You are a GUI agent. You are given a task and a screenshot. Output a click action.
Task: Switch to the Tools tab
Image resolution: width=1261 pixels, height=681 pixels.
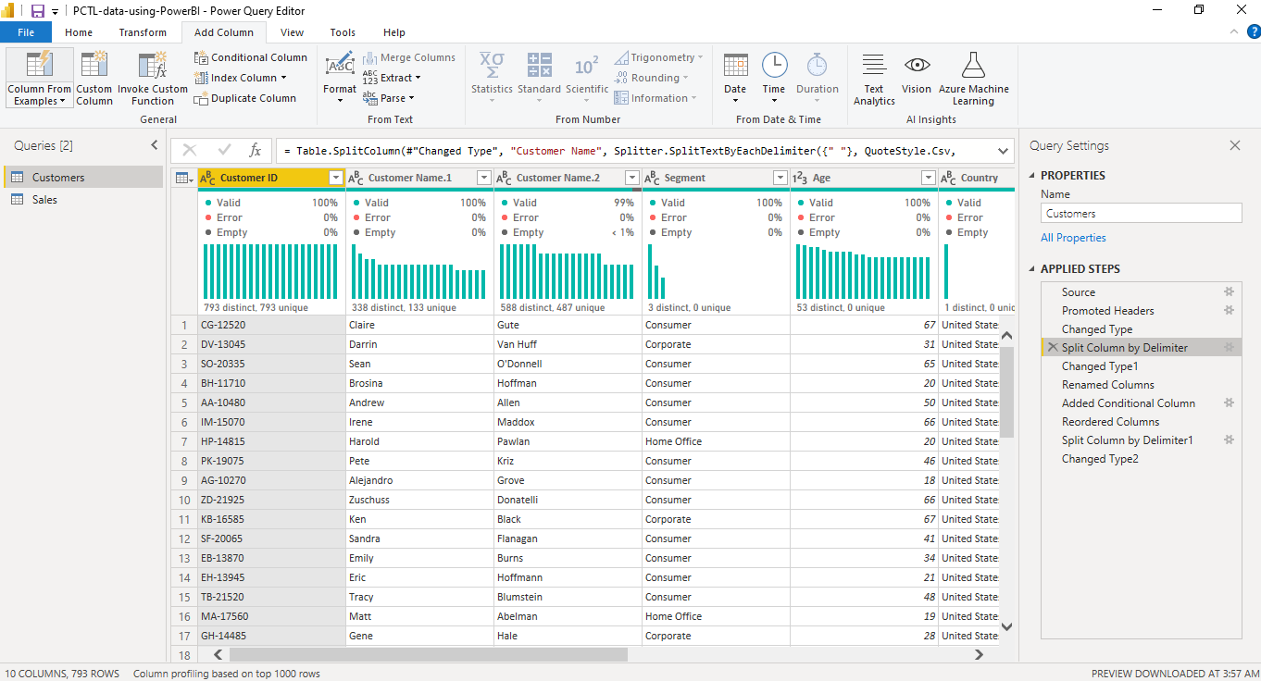pos(343,32)
